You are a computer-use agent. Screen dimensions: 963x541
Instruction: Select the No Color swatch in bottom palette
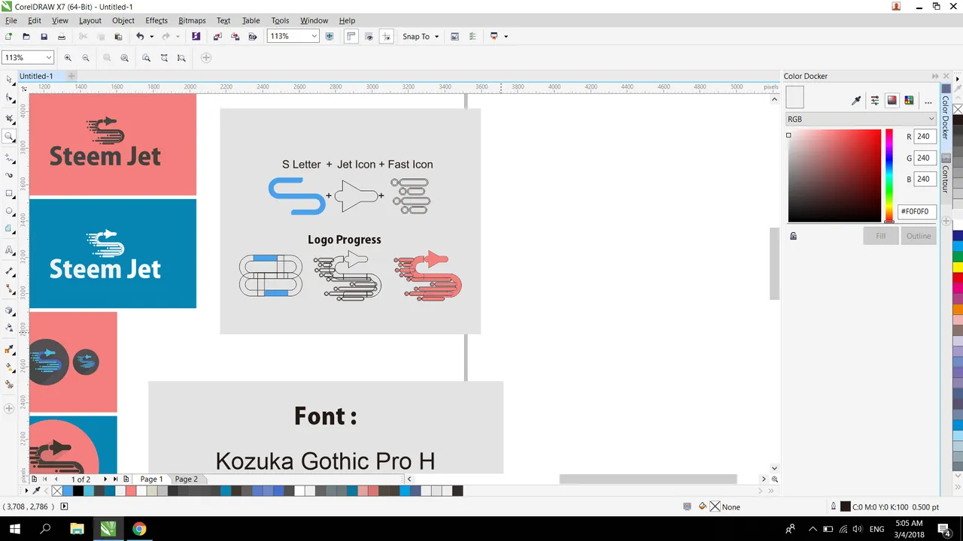[56, 491]
